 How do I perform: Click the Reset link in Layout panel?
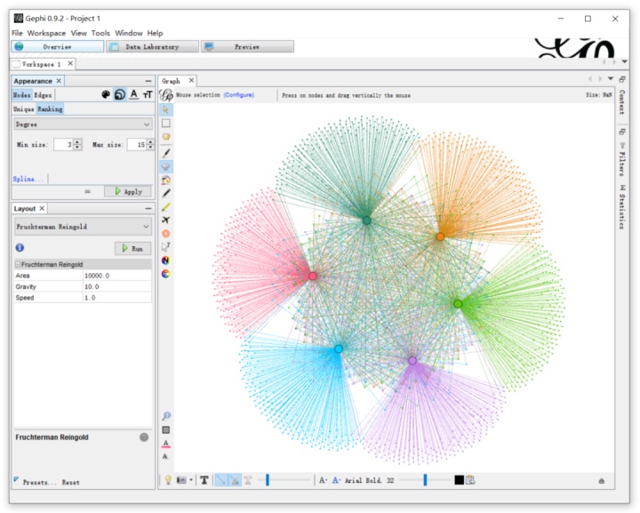click(70, 482)
